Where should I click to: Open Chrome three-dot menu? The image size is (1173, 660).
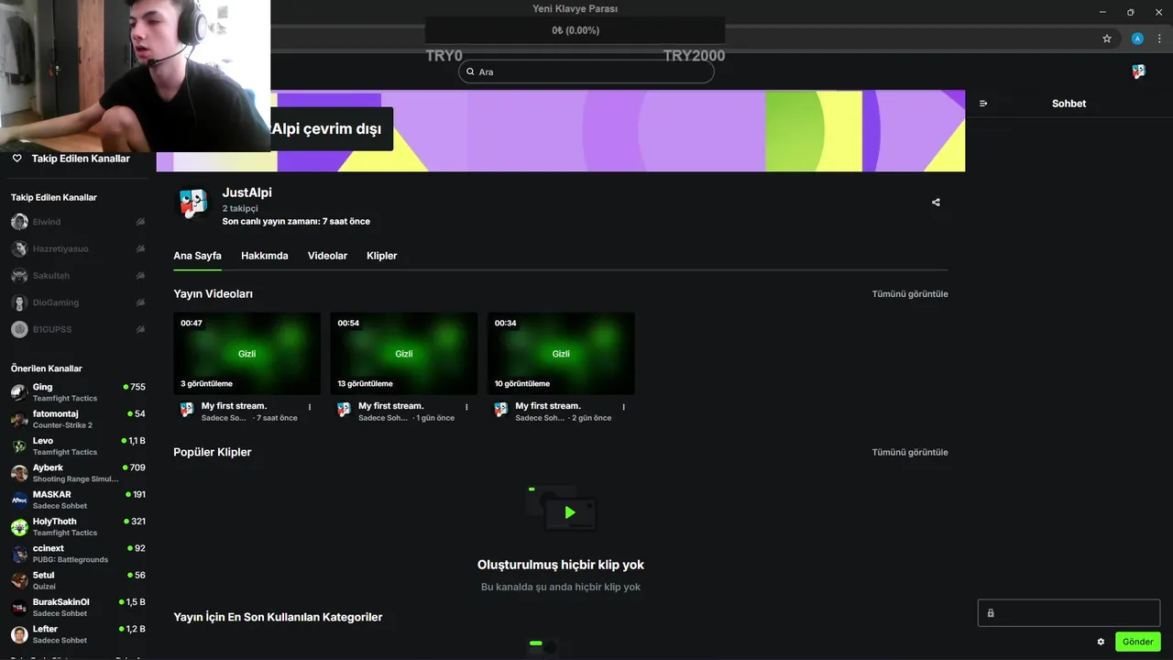pyautogui.click(x=1159, y=38)
